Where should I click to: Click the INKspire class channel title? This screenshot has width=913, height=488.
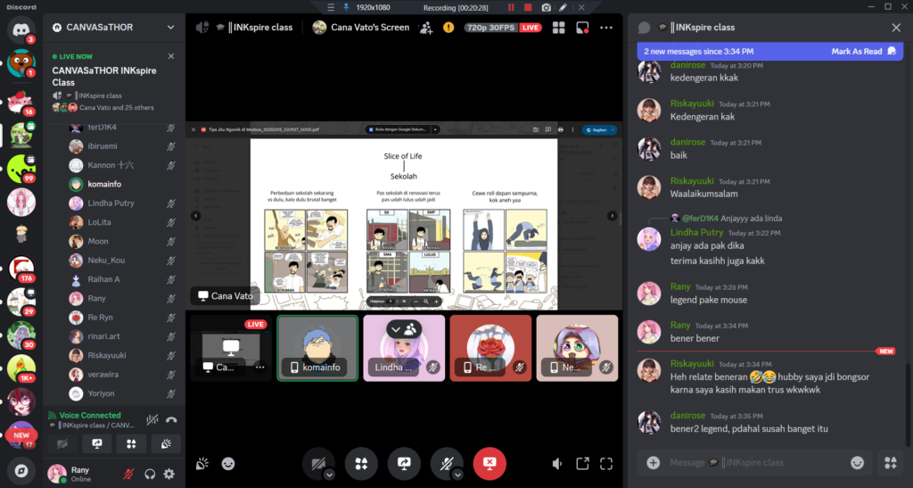tap(259, 28)
